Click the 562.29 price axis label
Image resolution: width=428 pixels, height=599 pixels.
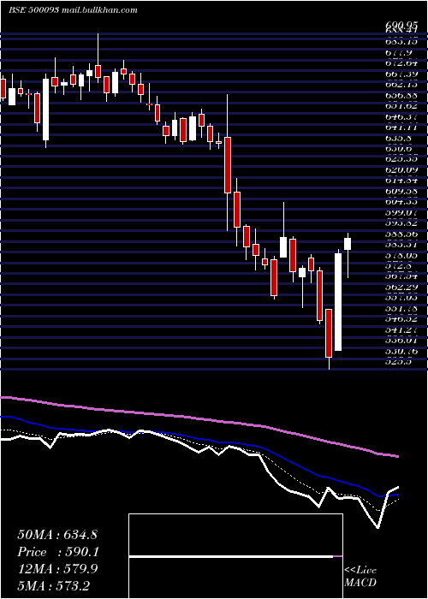point(401,287)
